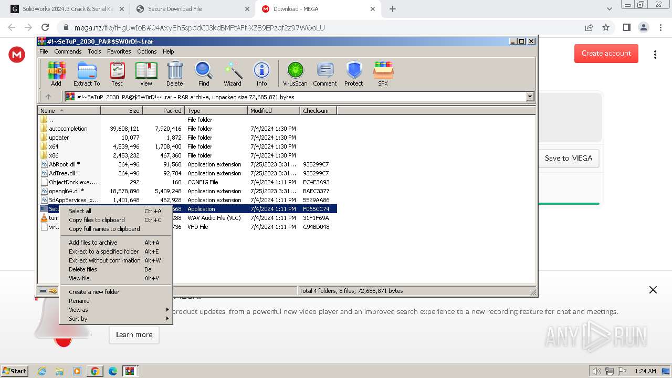The height and width of the screenshot is (378, 672).
Task: Choose Copy full names to clipboard
Action: 116,229
